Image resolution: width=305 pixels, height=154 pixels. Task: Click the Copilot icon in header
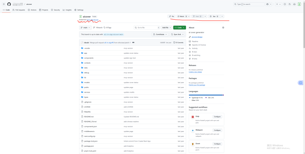267,4
